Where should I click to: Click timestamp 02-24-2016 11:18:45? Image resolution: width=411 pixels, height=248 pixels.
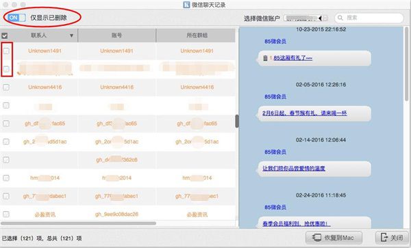click(x=321, y=195)
